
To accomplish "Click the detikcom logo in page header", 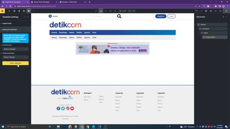I will 65,25.
